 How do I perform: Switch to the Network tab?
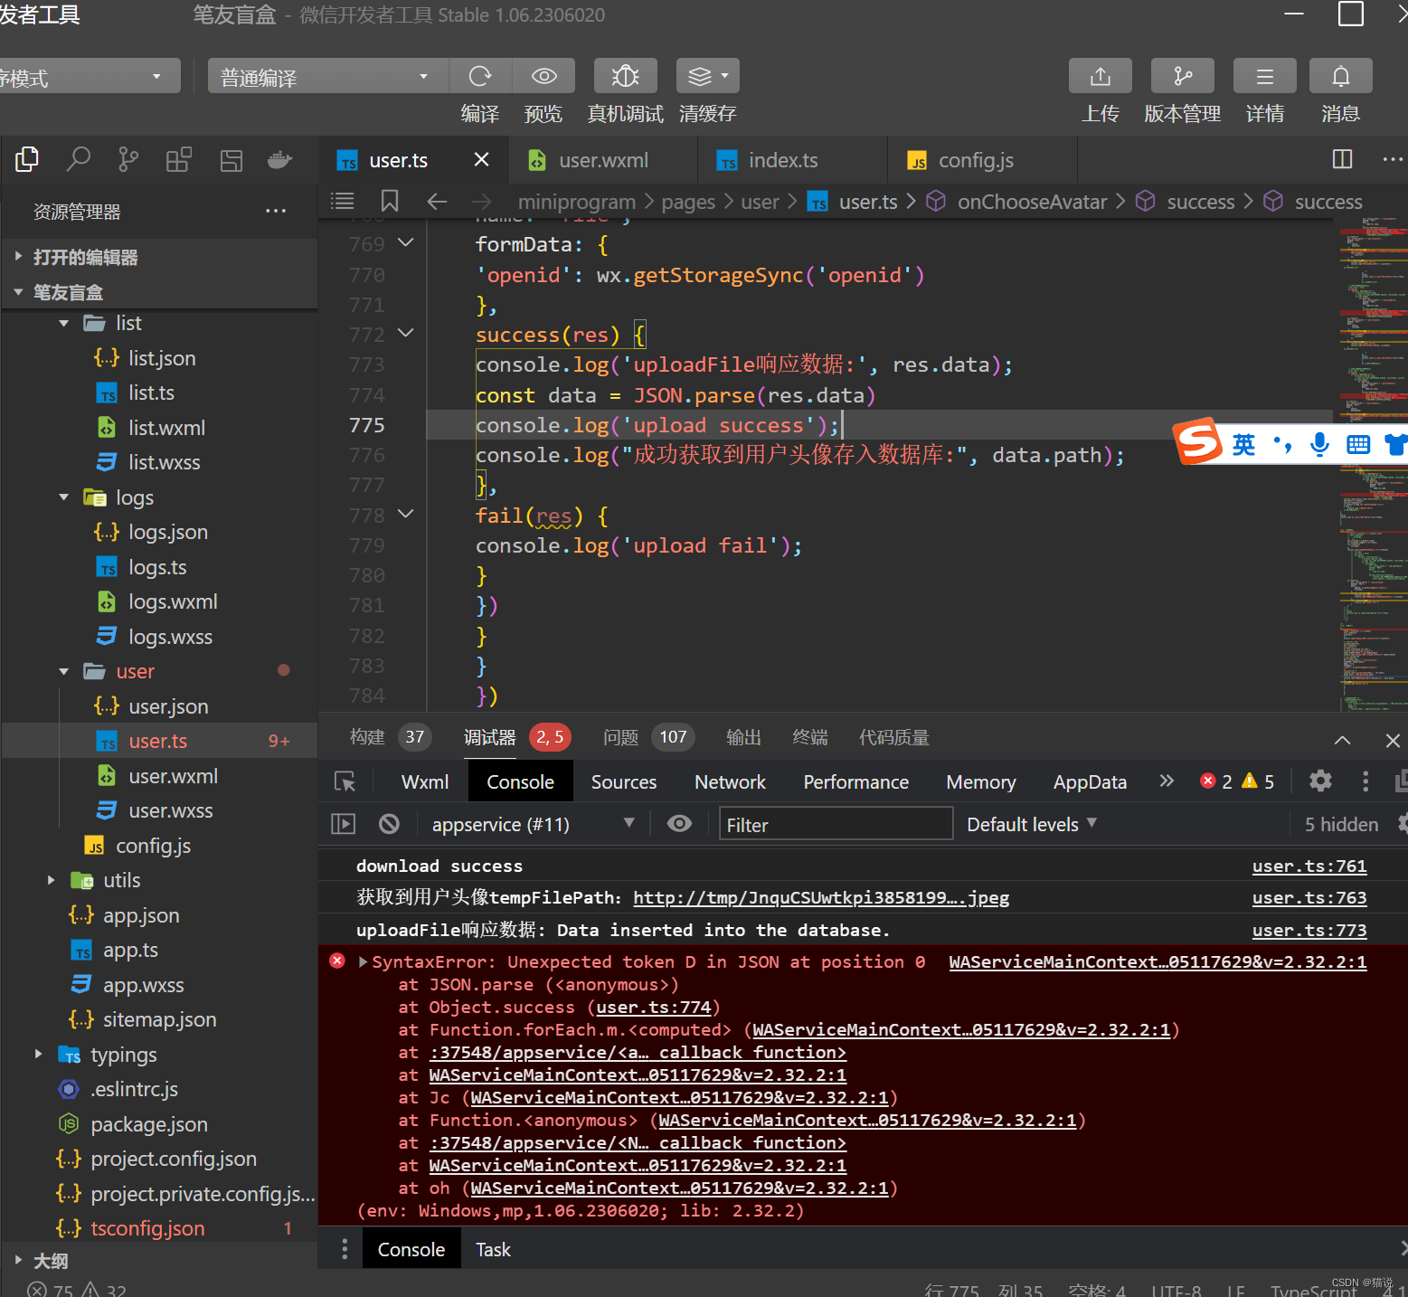[730, 782]
